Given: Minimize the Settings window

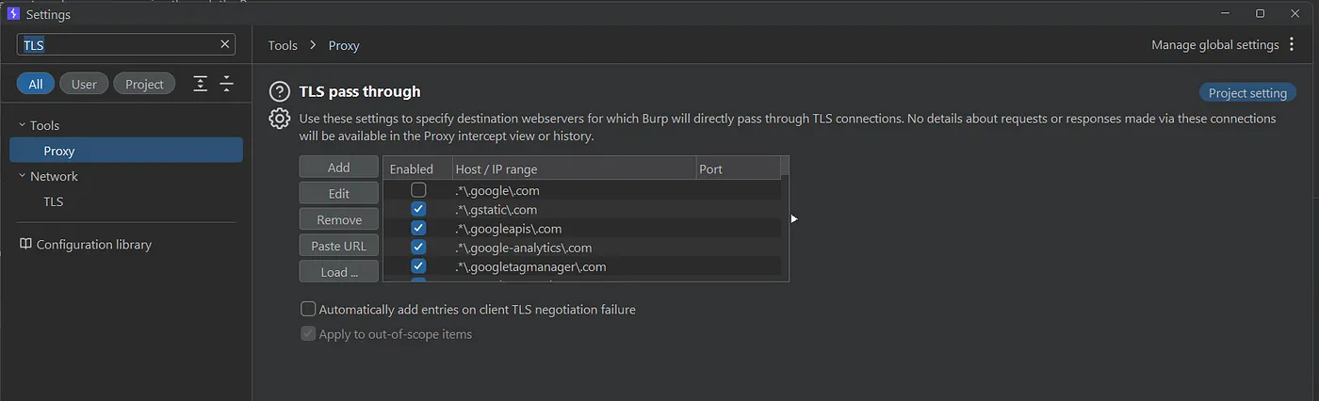Looking at the screenshot, I should (x=1226, y=13).
